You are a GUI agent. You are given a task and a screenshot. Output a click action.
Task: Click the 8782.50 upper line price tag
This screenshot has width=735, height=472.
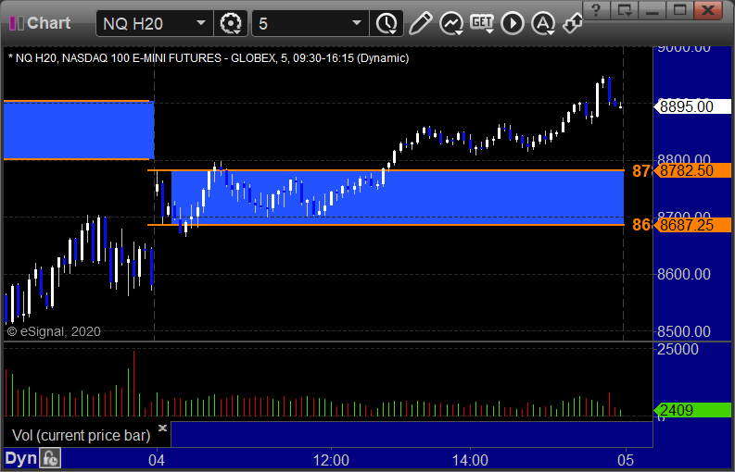[692, 170]
